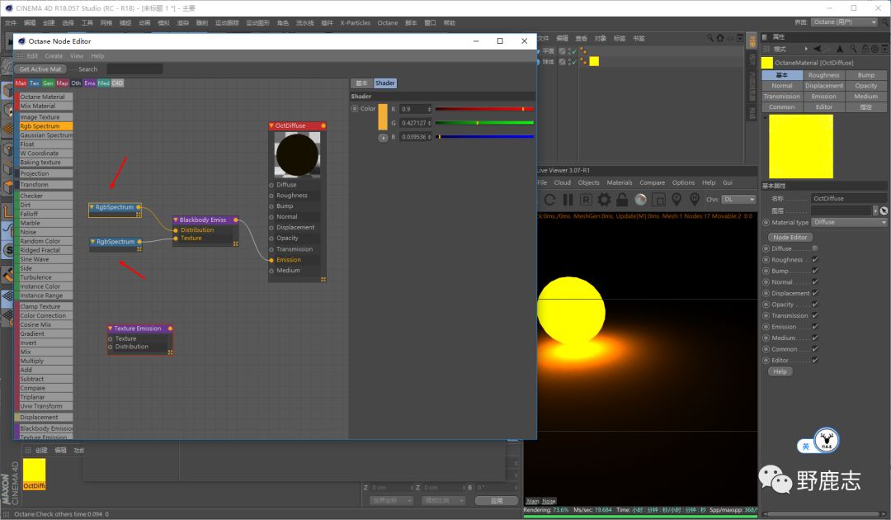
Task: Open the Chn channel dropdown
Action: coord(739,200)
